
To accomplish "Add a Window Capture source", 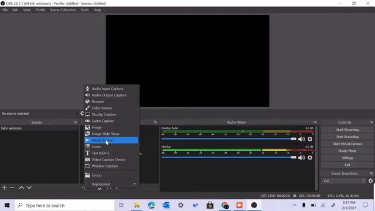I will click(111, 166).
